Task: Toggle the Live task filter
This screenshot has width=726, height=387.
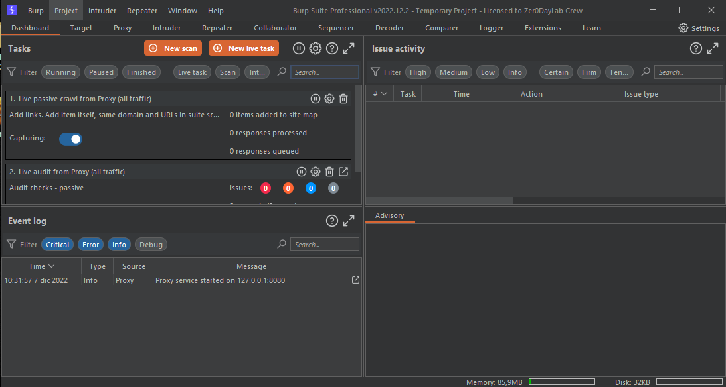Action: tap(193, 72)
